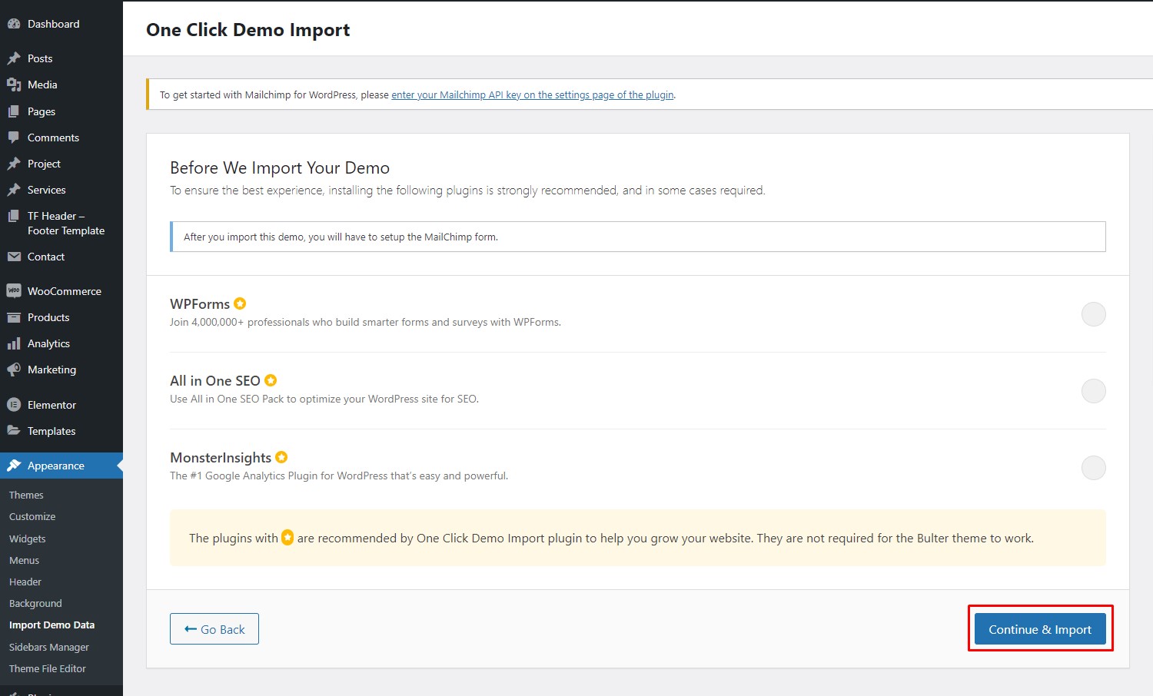Click the WPForms plugin title
1153x696 pixels.
pos(200,304)
